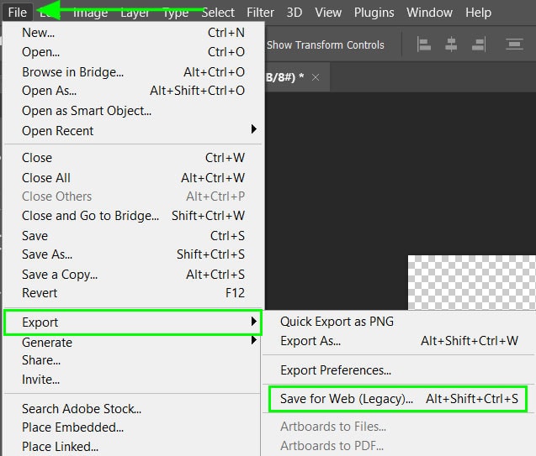The width and height of the screenshot is (536, 456).
Task: Click Quick Export as PNG
Action: 398,322
